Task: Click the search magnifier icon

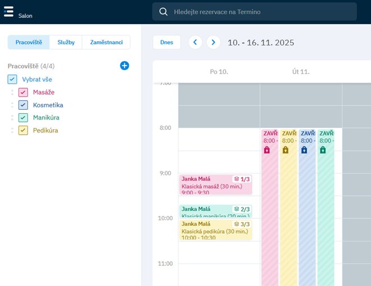Action: (164, 12)
